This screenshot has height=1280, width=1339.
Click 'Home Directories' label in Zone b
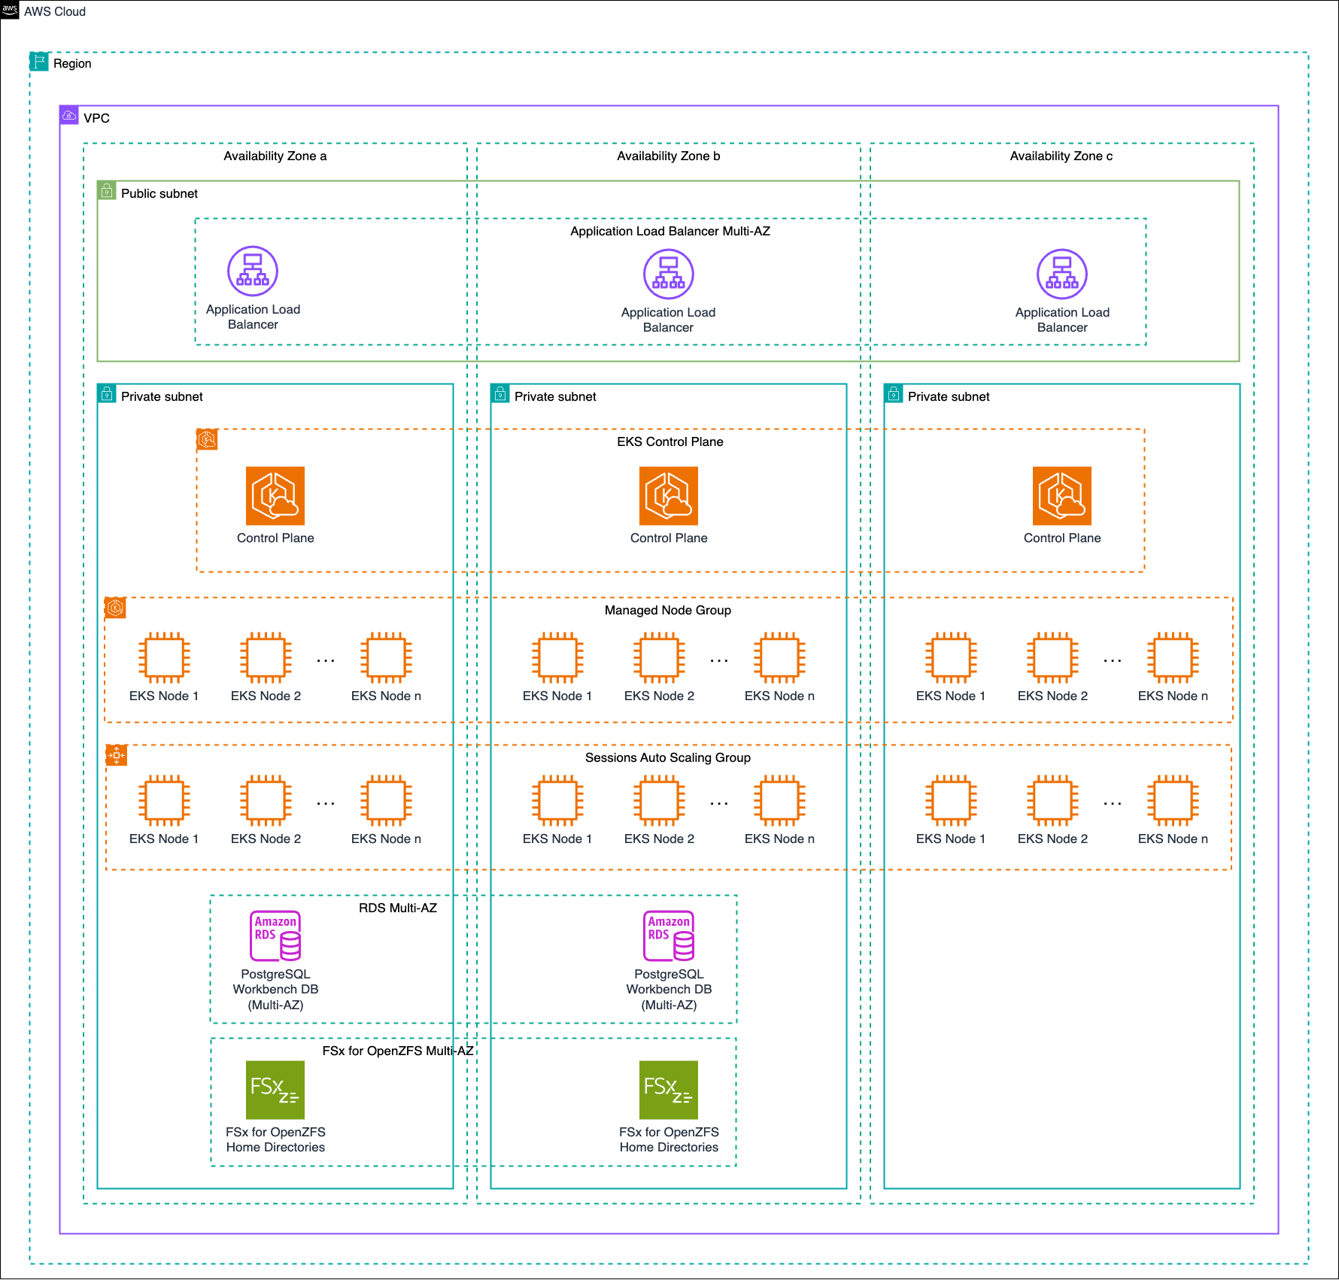point(669,1147)
